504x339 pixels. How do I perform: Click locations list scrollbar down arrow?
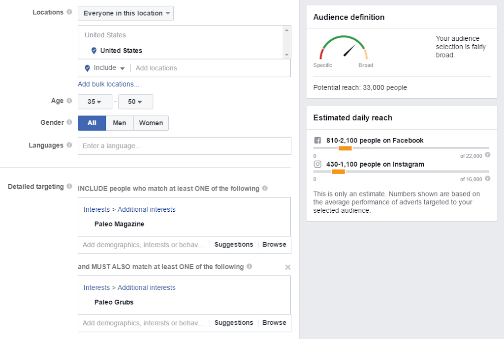pyautogui.click(x=287, y=55)
